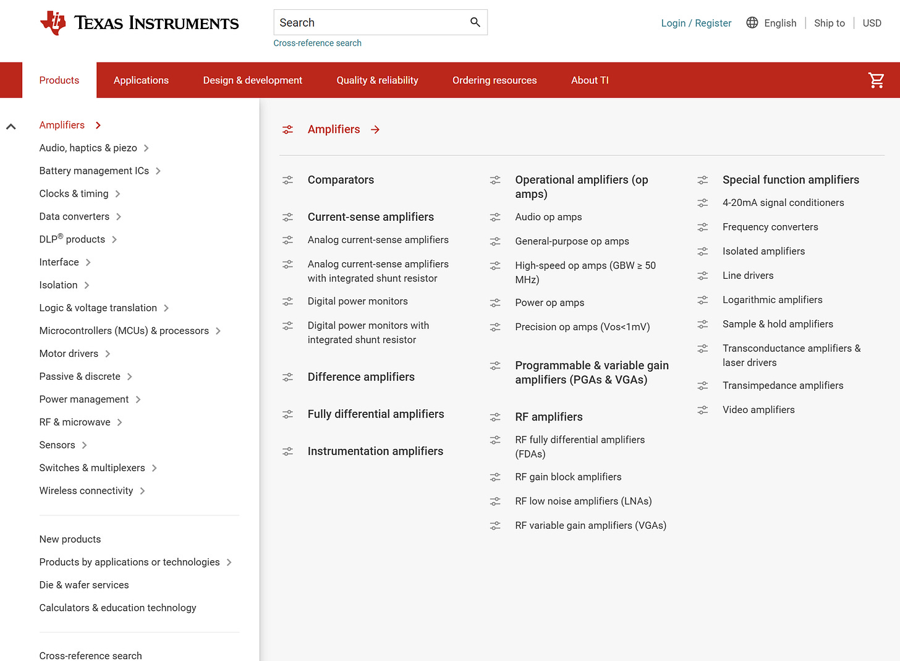Click the Texas Instruments logo
Screen dimensions: 900x661
[139, 23]
